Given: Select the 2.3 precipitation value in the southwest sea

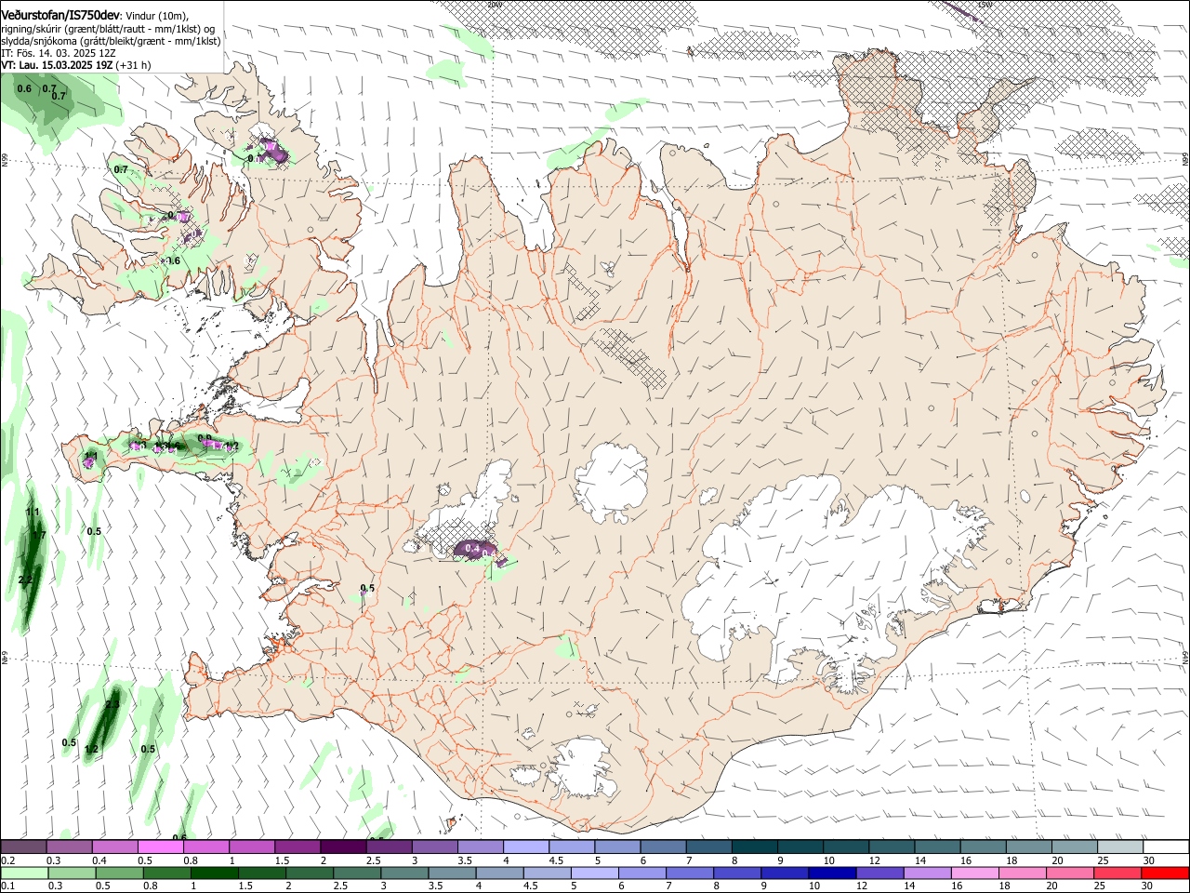Looking at the screenshot, I should (x=112, y=704).
